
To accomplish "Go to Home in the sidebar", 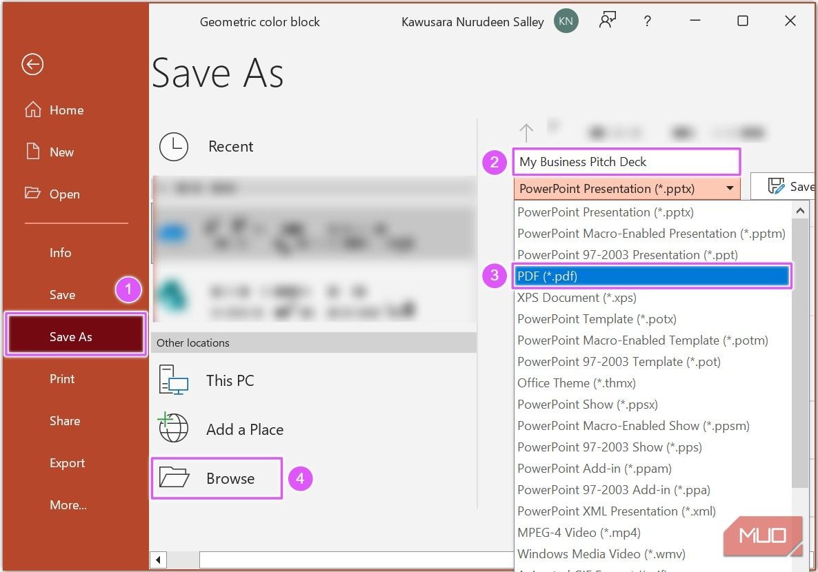I will click(x=54, y=110).
